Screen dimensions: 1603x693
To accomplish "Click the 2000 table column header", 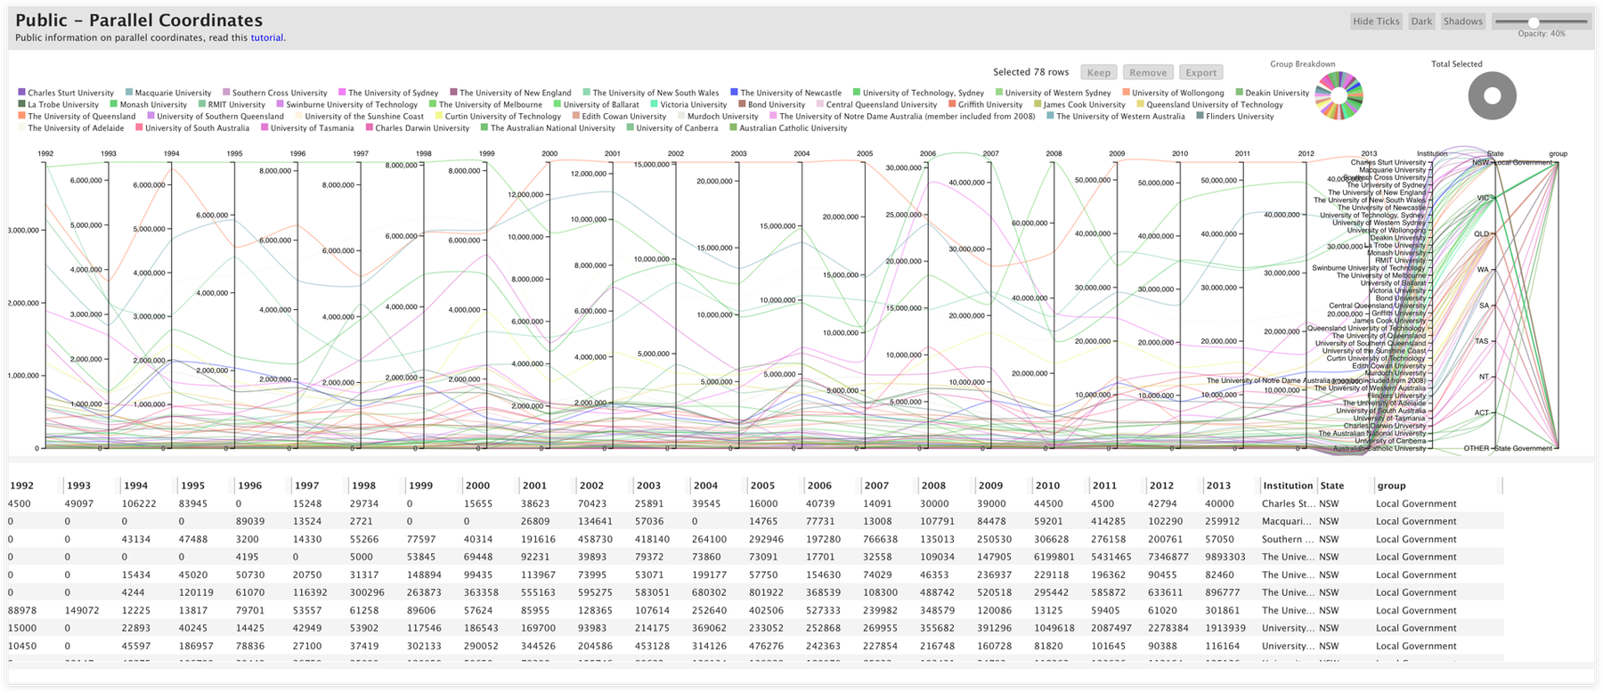I will point(478,485).
